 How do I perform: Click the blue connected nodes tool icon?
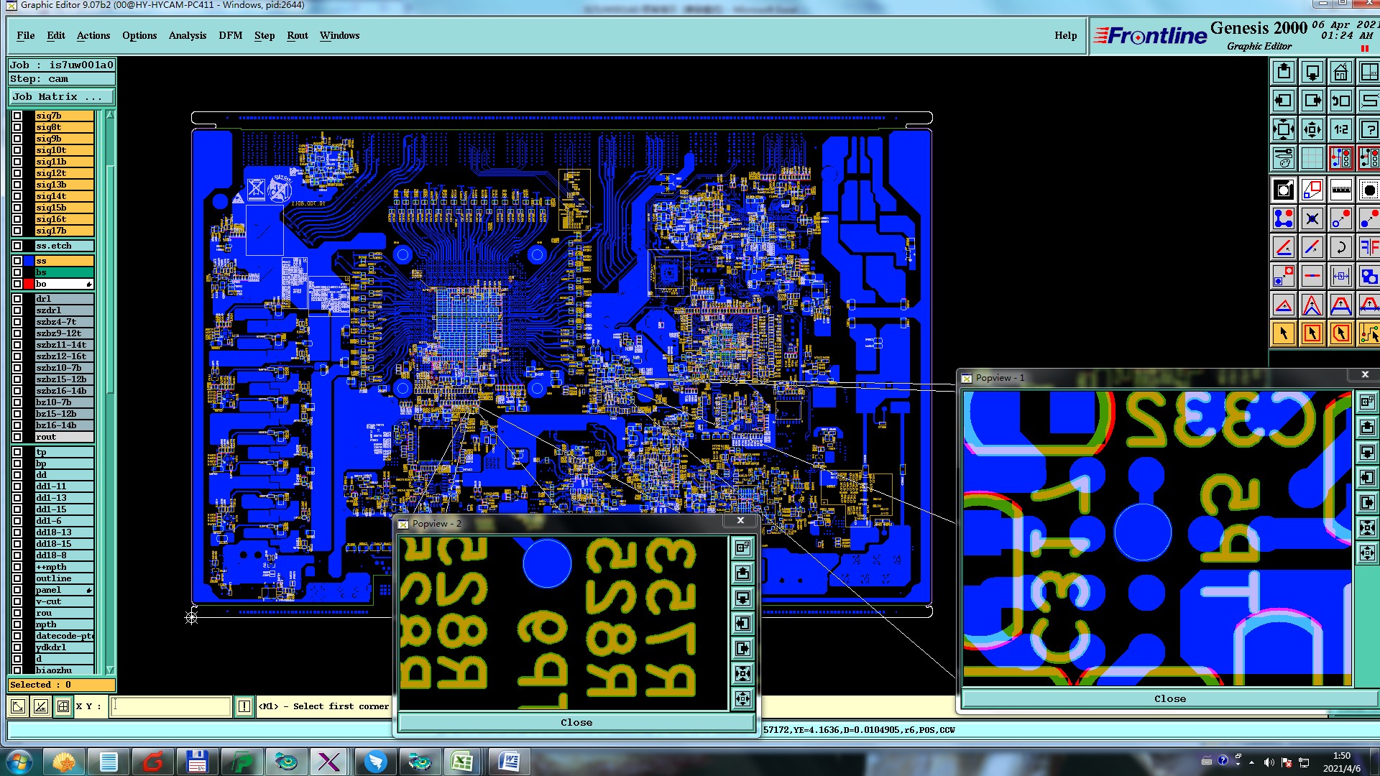(1284, 218)
